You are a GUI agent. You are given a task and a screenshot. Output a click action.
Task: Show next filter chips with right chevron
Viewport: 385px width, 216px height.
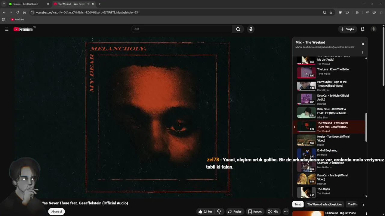(363, 205)
